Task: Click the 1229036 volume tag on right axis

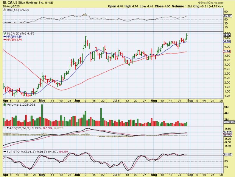Action: (229, 122)
